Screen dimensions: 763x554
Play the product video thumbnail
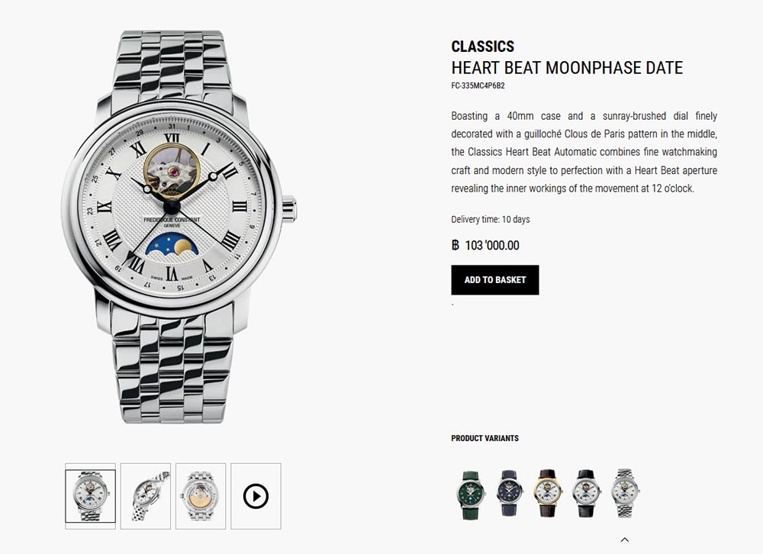tap(256, 496)
